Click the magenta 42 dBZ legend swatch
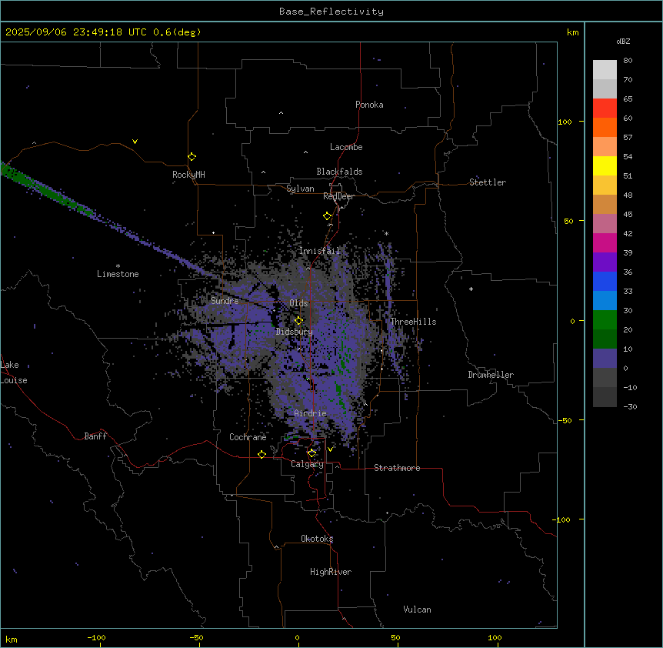663x648 pixels. 605,242
